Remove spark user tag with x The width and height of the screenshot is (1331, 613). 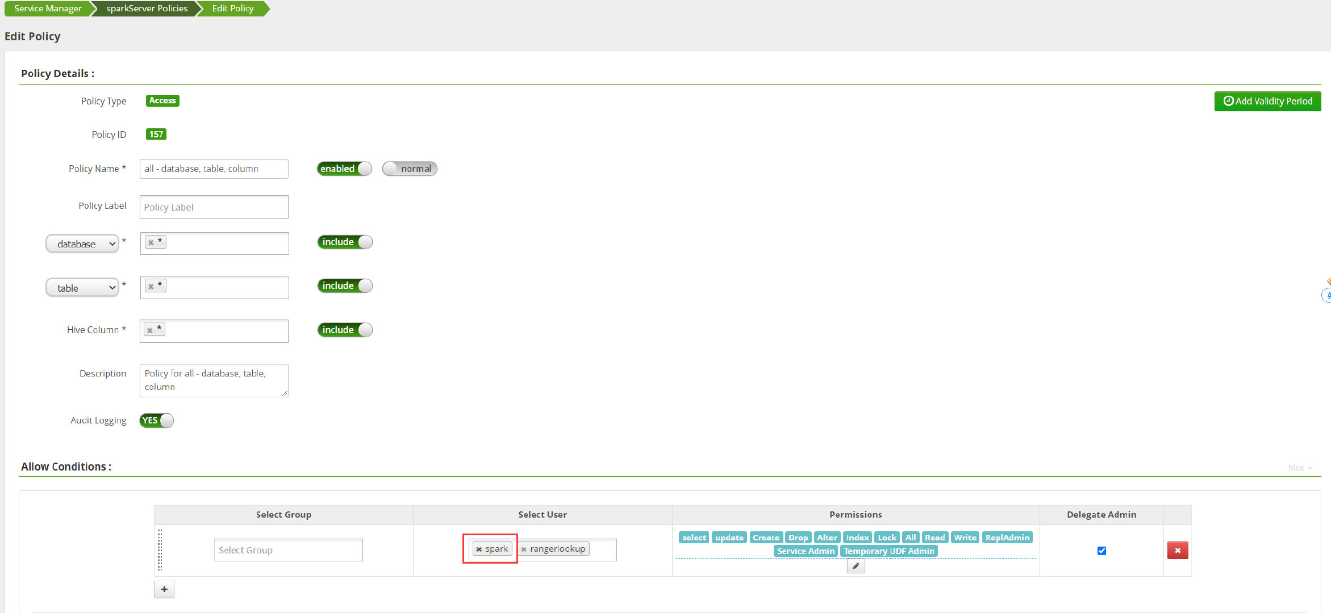tap(479, 549)
